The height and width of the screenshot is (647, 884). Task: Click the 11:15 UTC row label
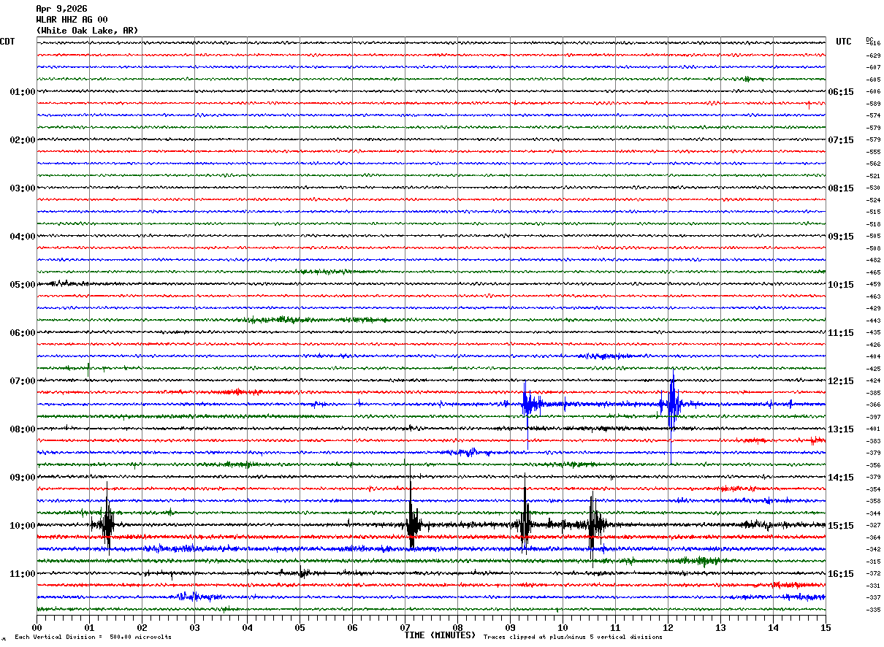tap(841, 333)
